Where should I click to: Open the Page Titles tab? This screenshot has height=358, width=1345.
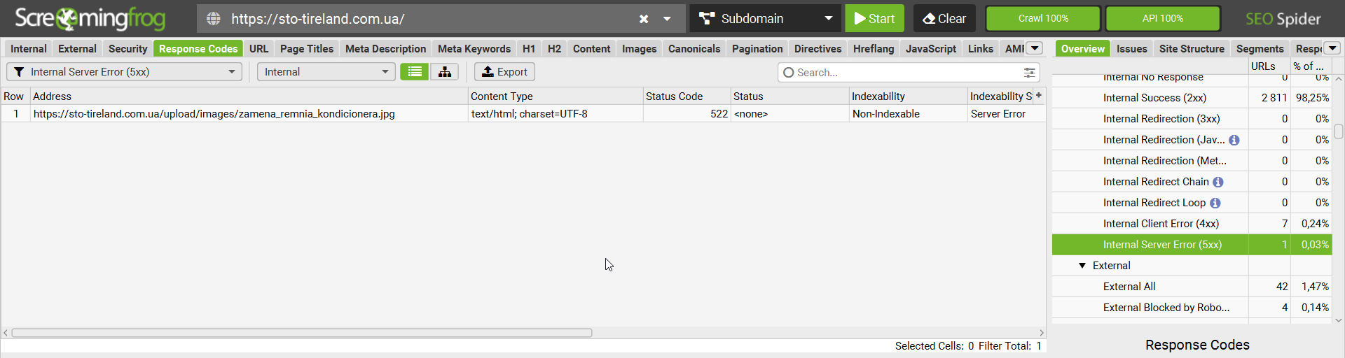[x=307, y=49]
